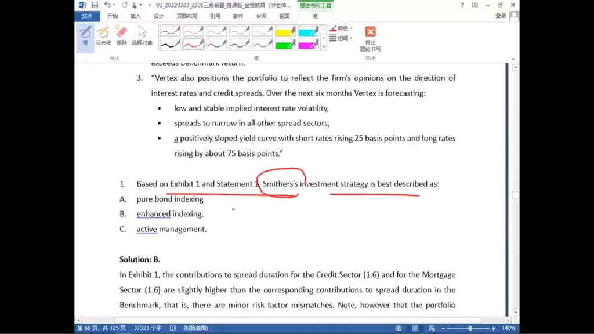Open the File (文件) tab
Viewport: 594px width, 334px height.
tap(87, 16)
